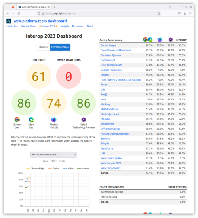The height and width of the screenshot is (218, 198).
Task: Open the Interop 2023 nav item
Action: pos(48,26)
